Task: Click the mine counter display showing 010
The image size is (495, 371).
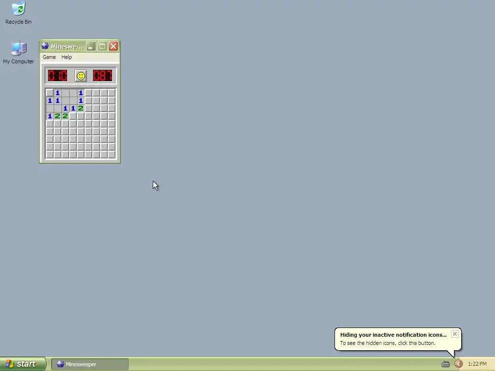Action: click(58, 76)
